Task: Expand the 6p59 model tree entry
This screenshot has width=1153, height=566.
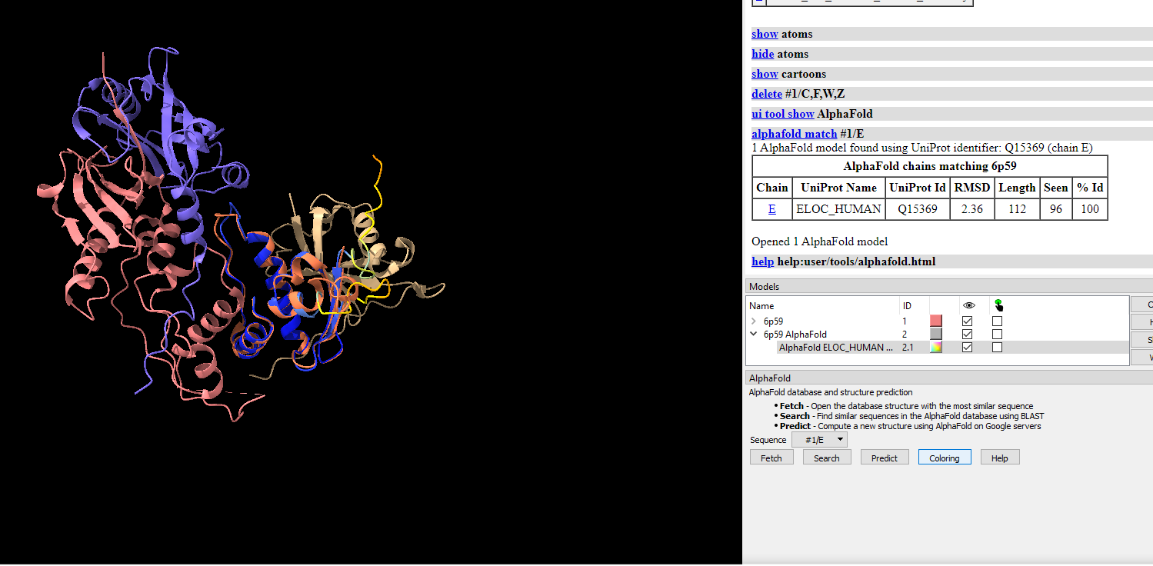Action: pyautogui.click(x=754, y=321)
